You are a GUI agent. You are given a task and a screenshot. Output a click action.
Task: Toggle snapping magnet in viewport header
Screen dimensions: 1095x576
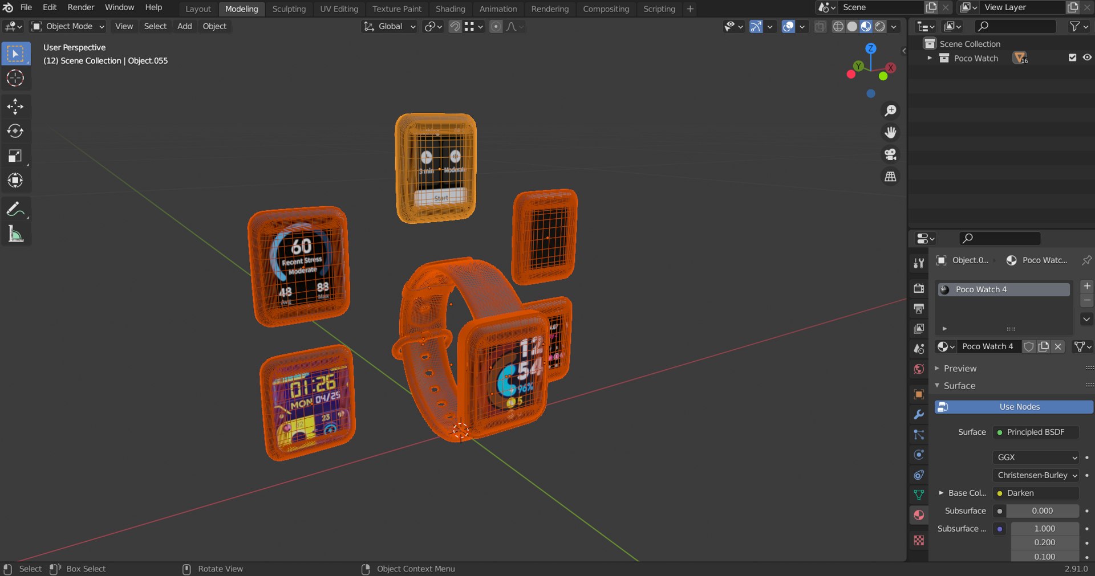[x=455, y=27]
